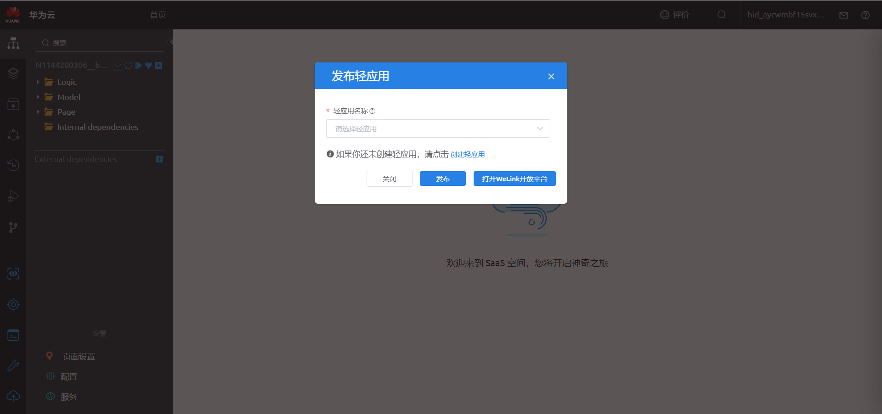This screenshot has height=414, width=882.
Task: Open the layers panel icon in sidebar
Action: click(x=13, y=73)
